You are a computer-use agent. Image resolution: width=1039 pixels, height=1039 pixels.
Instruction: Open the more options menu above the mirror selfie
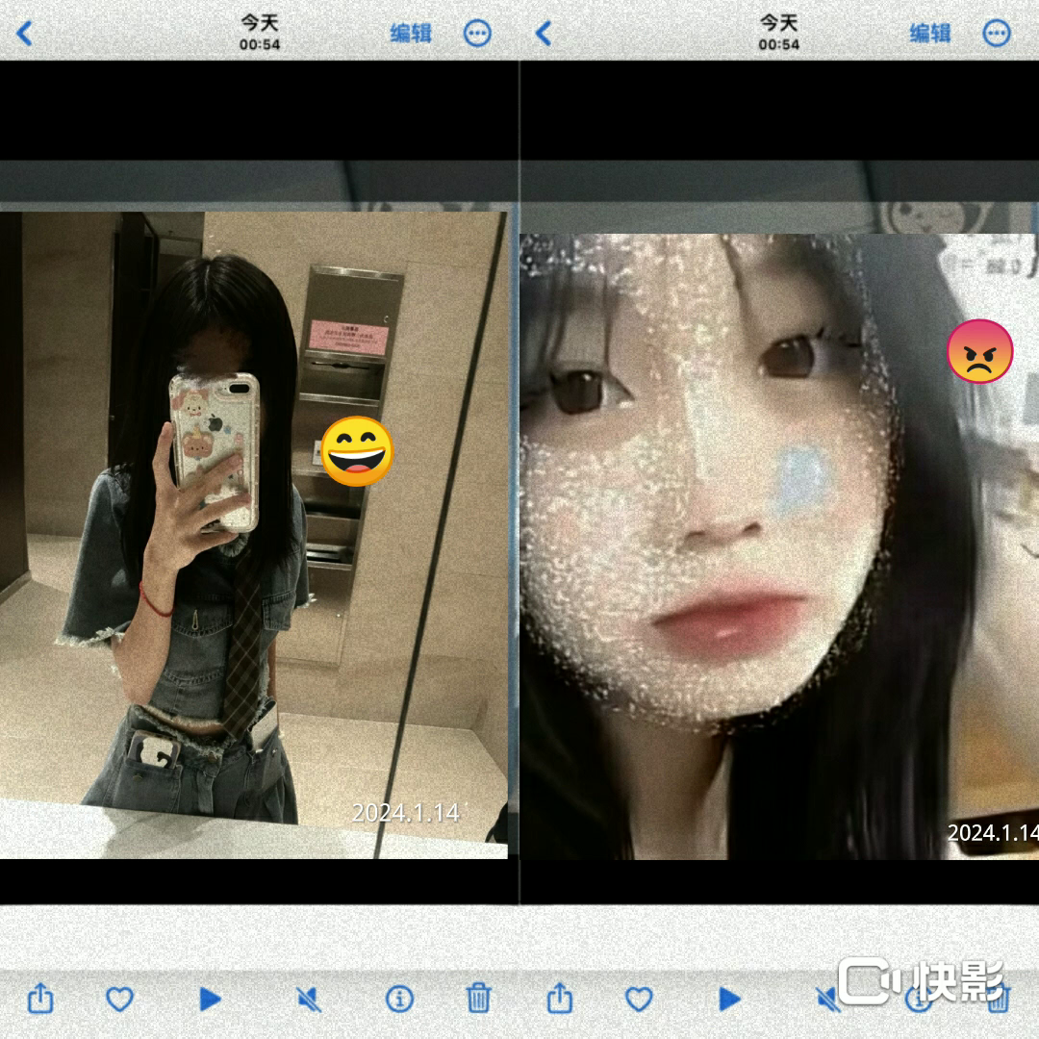click(477, 34)
